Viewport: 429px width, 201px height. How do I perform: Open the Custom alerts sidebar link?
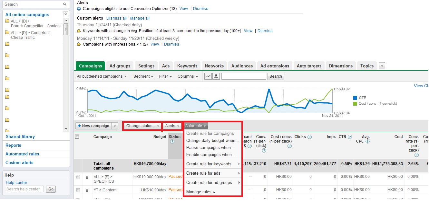(x=19, y=163)
